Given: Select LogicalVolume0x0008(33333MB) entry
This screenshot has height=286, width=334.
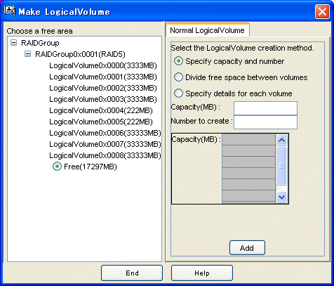Looking at the screenshot, I should point(105,155).
